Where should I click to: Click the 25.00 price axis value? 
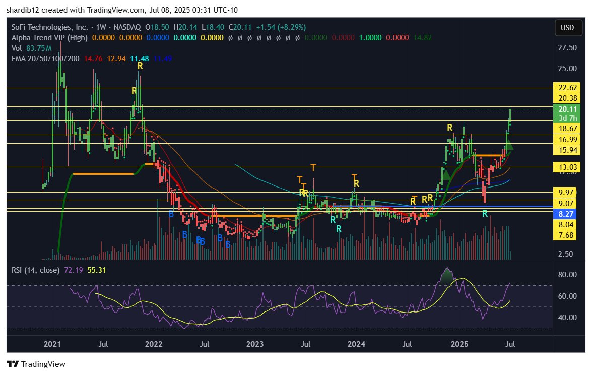tap(567, 69)
